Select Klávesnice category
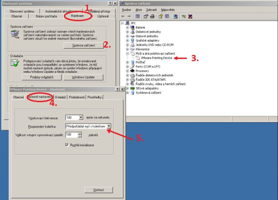278x200 pixels. click(142, 49)
